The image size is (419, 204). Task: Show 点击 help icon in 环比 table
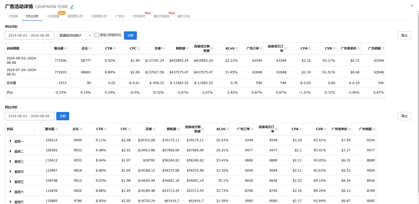coord(90,48)
